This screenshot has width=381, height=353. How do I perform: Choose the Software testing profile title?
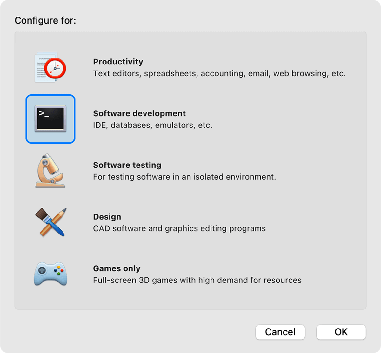click(127, 165)
